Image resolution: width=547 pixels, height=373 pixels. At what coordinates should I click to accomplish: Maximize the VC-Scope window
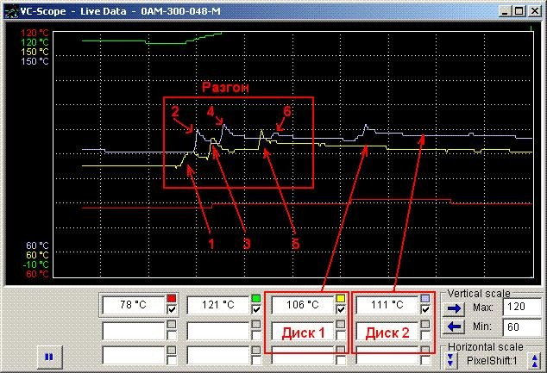tap(519, 11)
